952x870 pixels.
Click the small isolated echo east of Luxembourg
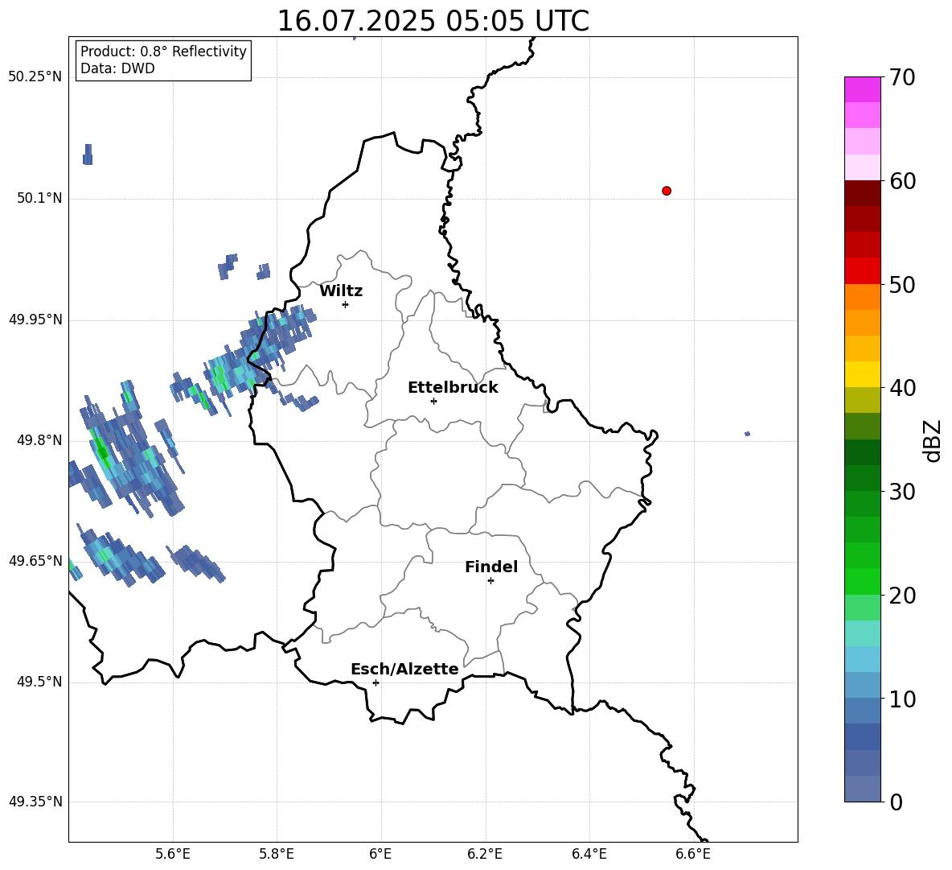pyautogui.click(x=748, y=434)
